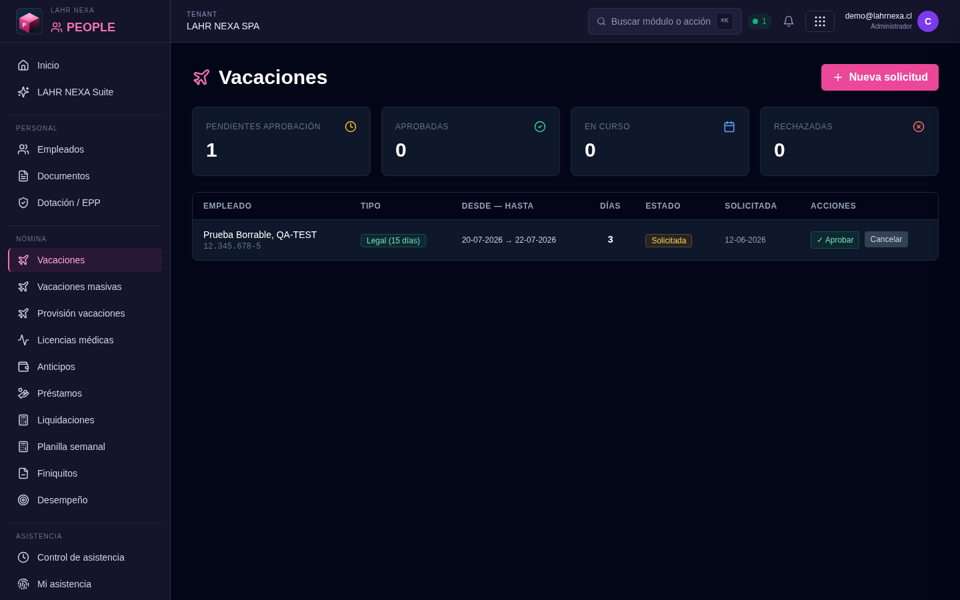Click the employee name Prueba Borrable, QA-TEST
The width and height of the screenshot is (960, 600).
(x=260, y=235)
